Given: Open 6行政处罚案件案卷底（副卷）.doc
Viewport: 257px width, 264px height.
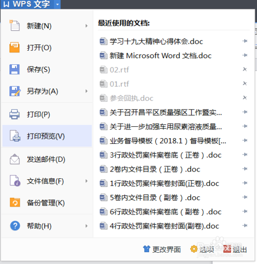Looking at the screenshot, I should [x=174, y=212].
